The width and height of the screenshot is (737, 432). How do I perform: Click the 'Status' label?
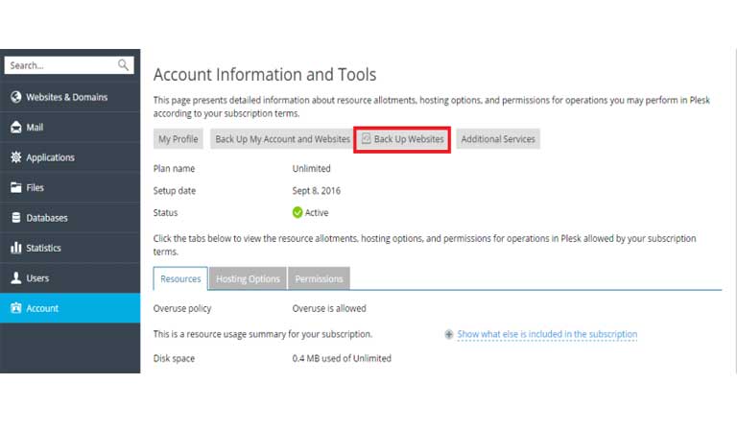click(x=165, y=212)
